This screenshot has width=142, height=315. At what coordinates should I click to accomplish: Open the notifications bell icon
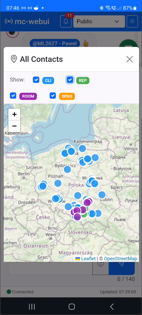(x=66, y=21)
